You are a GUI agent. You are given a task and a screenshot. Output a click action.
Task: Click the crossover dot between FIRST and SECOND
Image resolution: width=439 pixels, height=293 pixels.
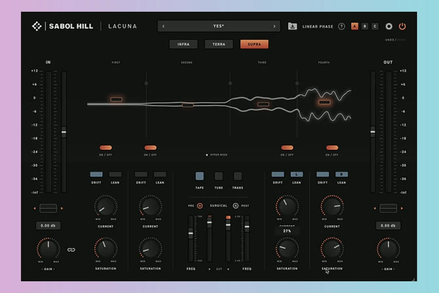coord(146,84)
